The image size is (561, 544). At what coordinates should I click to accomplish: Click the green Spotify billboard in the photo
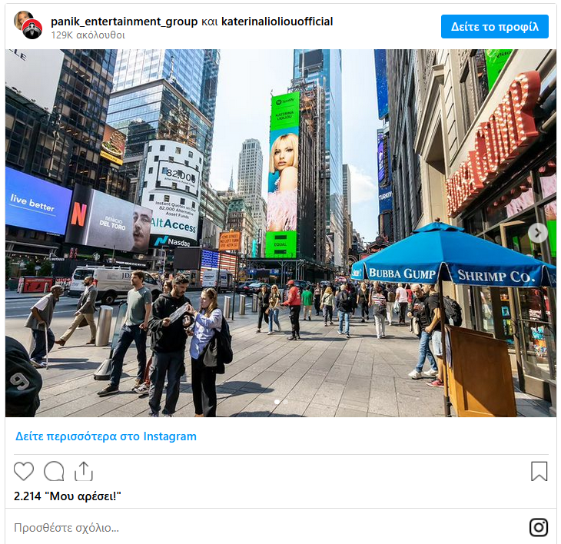pyautogui.click(x=283, y=174)
